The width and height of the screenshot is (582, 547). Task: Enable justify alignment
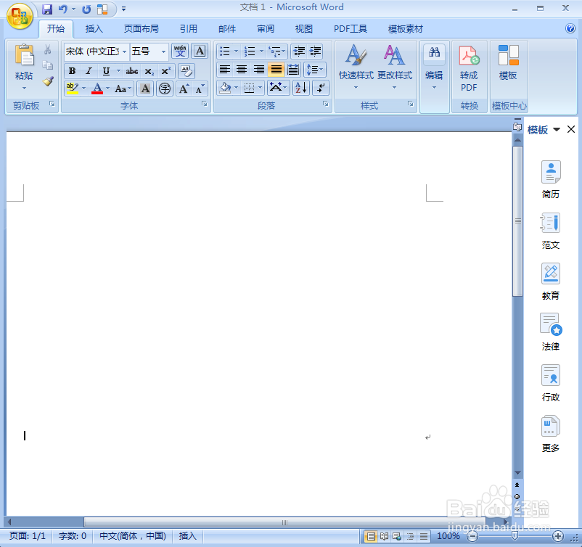click(x=276, y=70)
